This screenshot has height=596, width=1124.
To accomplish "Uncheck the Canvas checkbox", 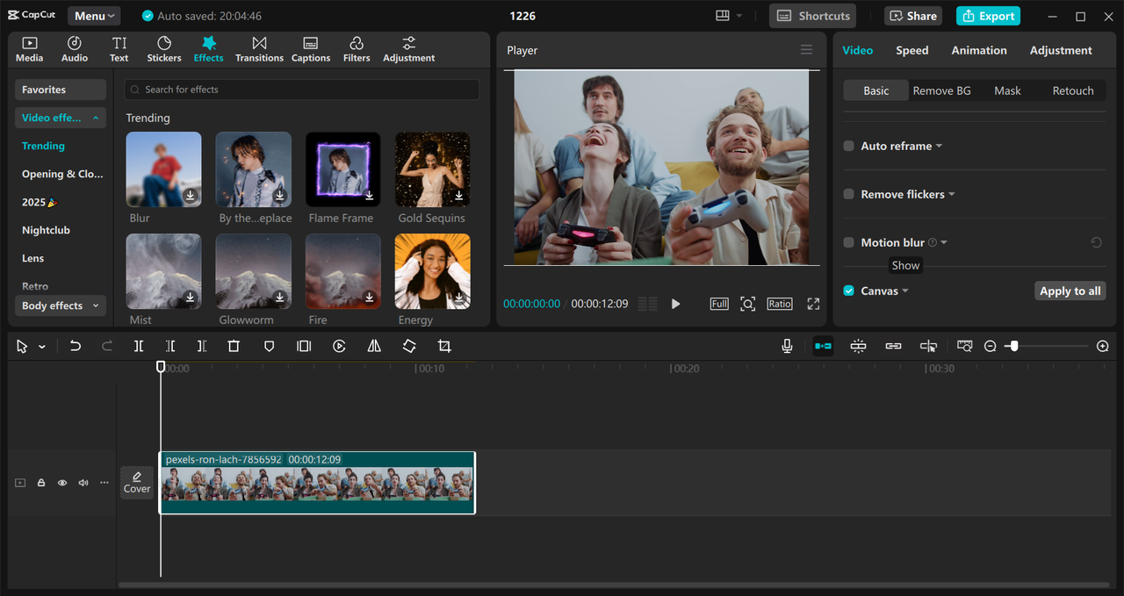I will pyautogui.click(x=848, y=291).
